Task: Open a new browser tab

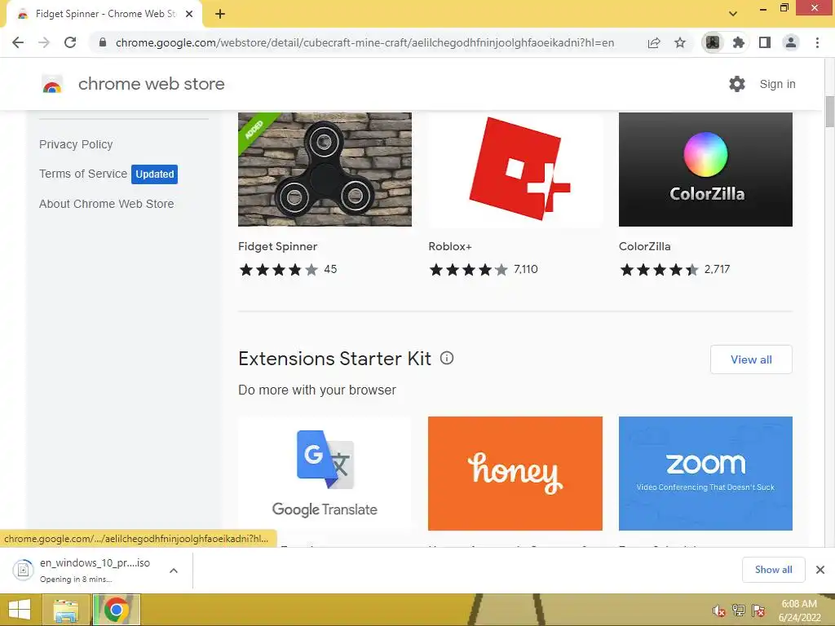Action: (x=220, y=14)
